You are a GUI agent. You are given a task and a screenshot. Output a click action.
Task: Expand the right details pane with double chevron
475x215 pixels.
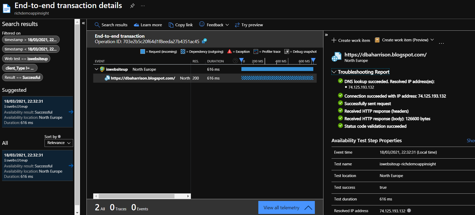click(x=326, y=35)
